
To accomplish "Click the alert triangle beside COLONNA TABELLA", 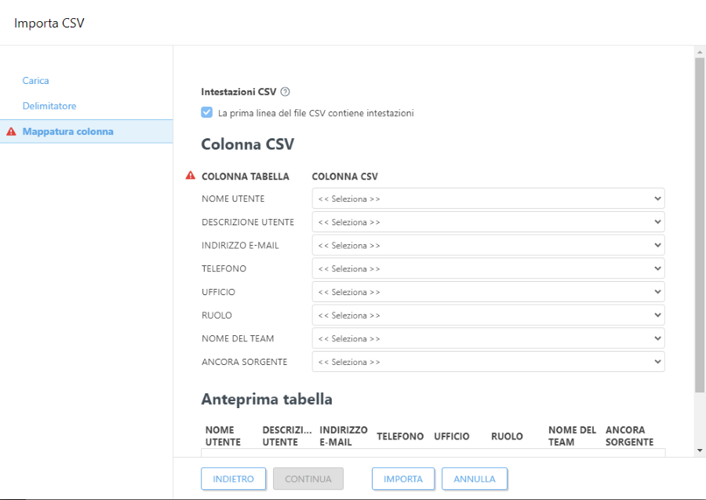I will (189, 176).
